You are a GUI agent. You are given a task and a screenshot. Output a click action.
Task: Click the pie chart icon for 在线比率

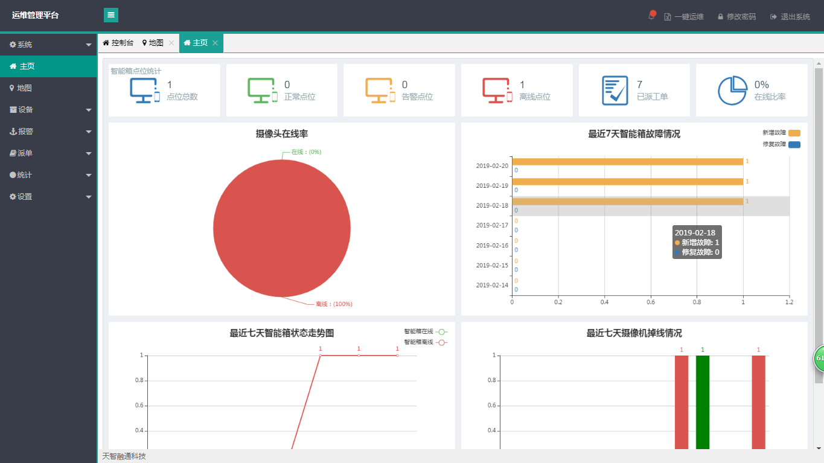(x=732, y=91)
